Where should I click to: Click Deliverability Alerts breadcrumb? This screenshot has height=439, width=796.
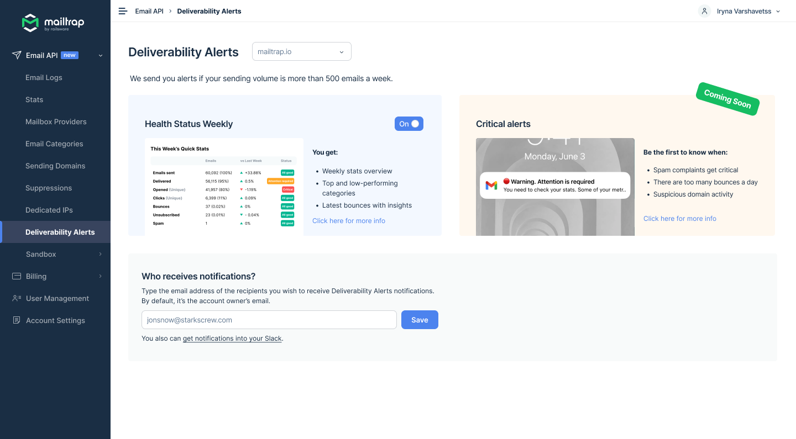tap(209, 11)
